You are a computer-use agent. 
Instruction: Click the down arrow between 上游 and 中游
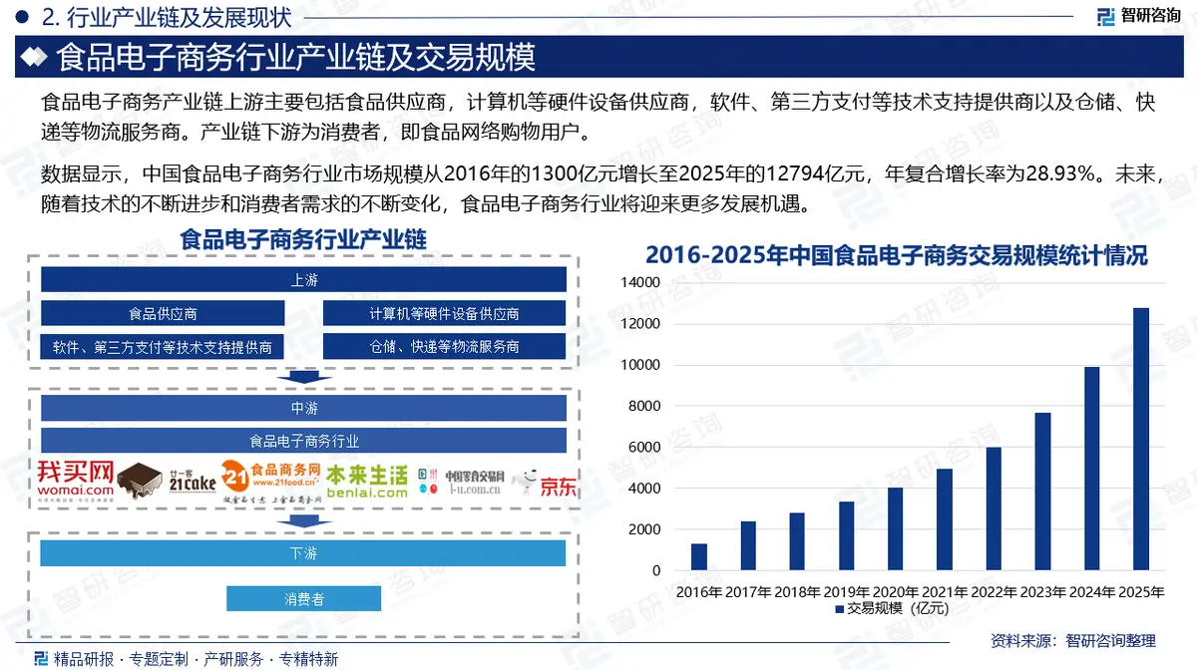click(x=303, y=377)
